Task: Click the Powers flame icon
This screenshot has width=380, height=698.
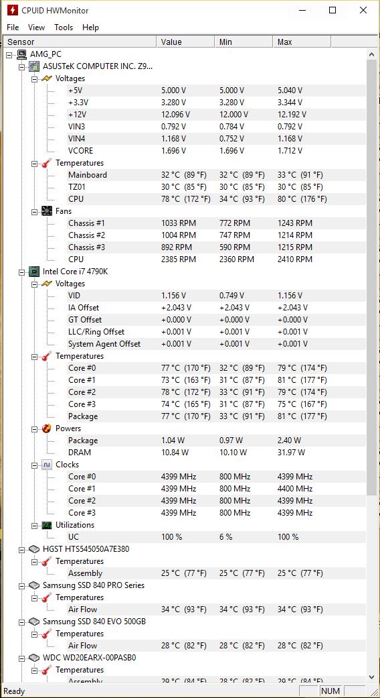Action: click(47, 428)
